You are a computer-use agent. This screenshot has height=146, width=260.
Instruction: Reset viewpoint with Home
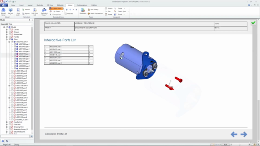[108, 15]
